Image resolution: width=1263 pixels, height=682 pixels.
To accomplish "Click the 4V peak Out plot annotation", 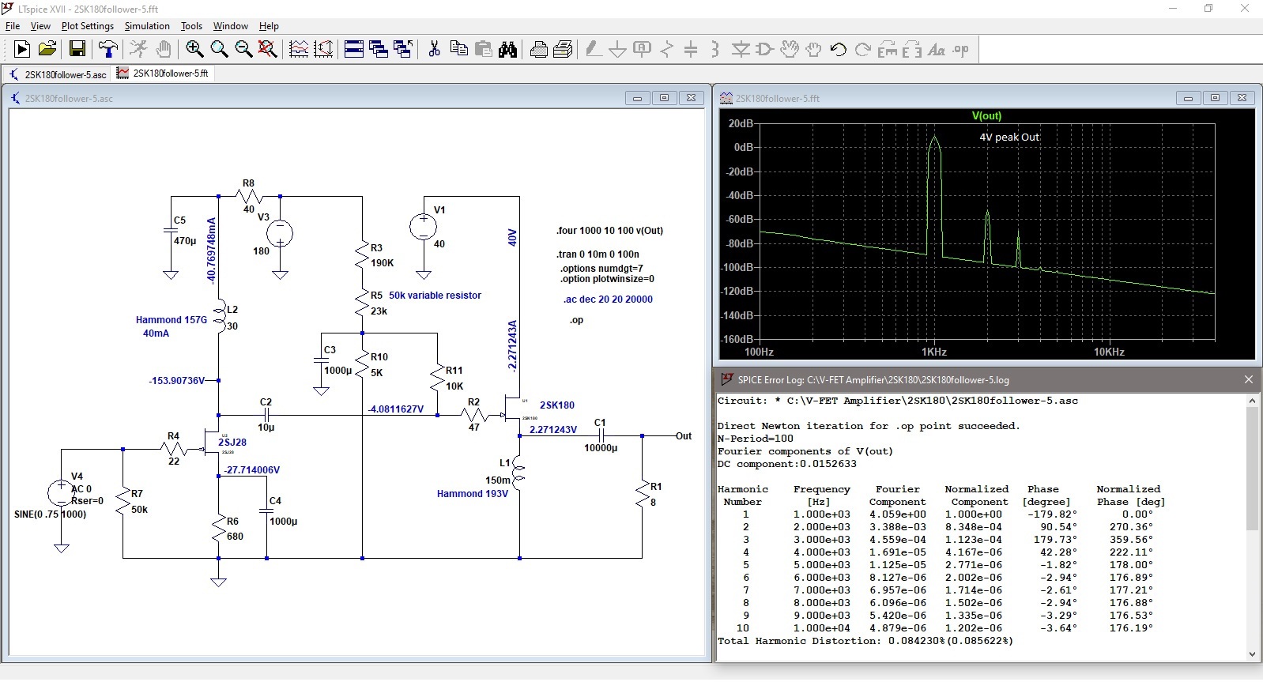I will coord(1009,137).
